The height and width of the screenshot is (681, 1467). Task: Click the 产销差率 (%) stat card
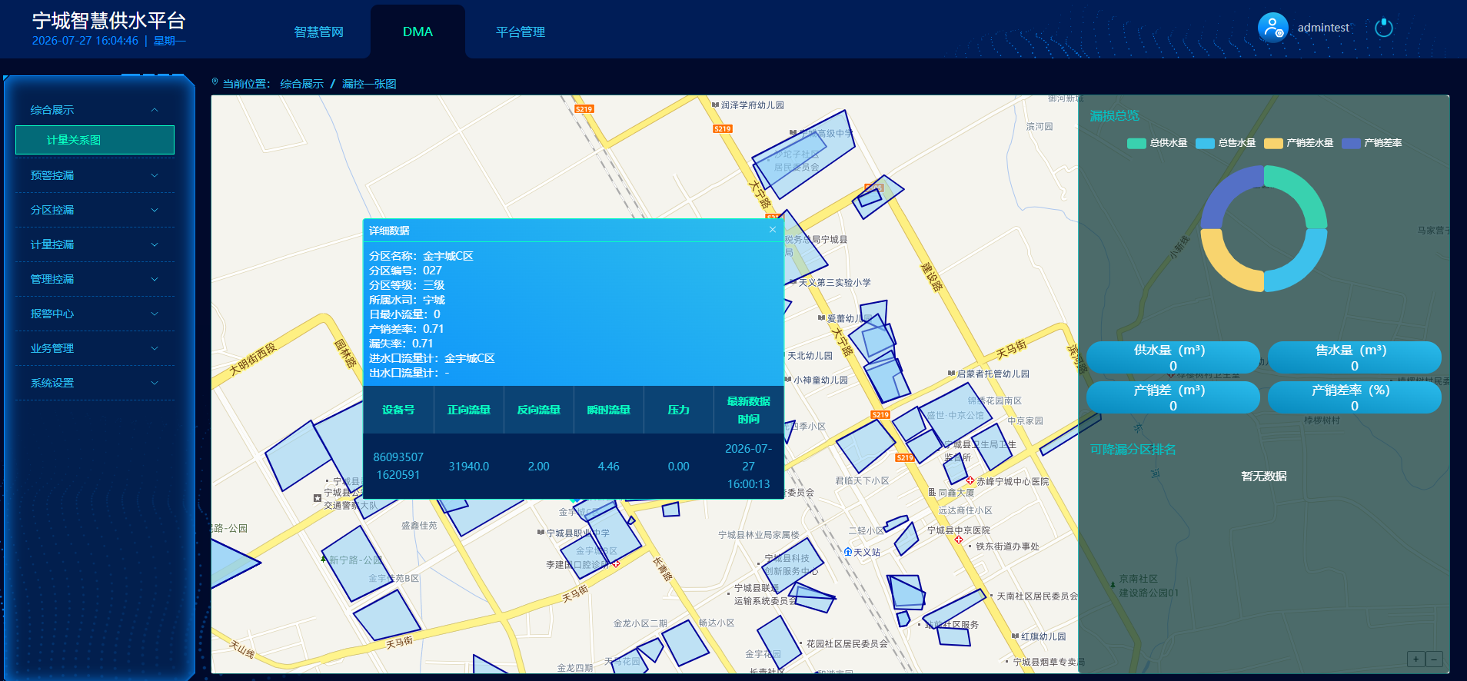[x=1354, y=397]
